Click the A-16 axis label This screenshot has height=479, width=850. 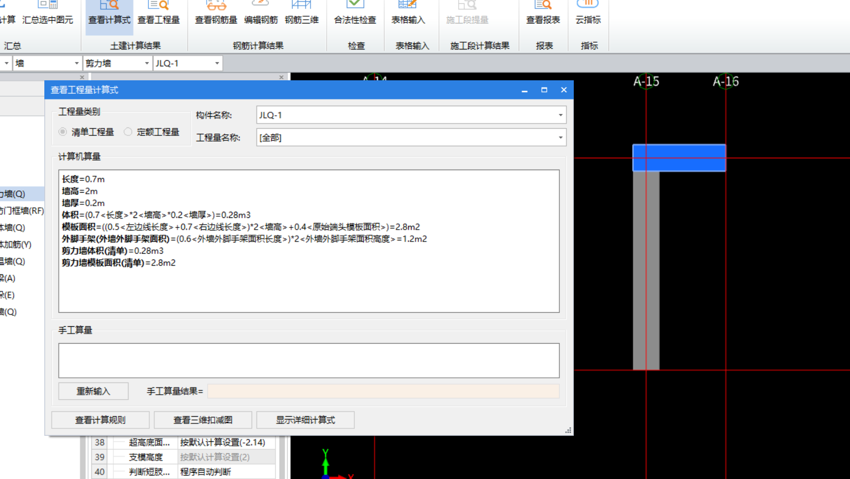point(726,82)
